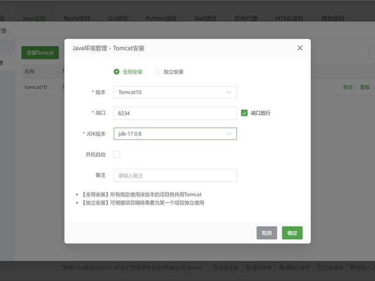Uncheck the 端口放行 checkbox
The height and width of the screenshot is (281, 375).
coord(244,113)
